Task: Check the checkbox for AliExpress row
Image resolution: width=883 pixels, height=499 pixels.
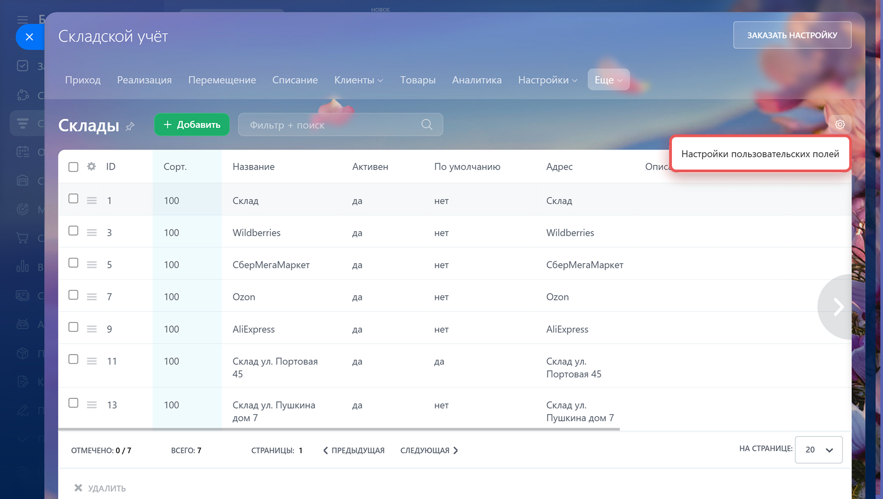Action: point(73,327)
